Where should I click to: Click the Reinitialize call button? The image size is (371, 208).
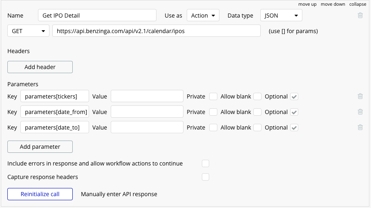click(x=40, y=194)
